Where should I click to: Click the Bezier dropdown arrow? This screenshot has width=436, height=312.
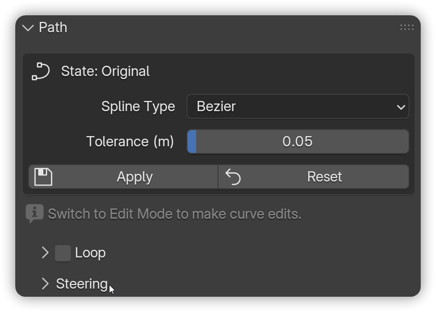(x=401, y=107)
